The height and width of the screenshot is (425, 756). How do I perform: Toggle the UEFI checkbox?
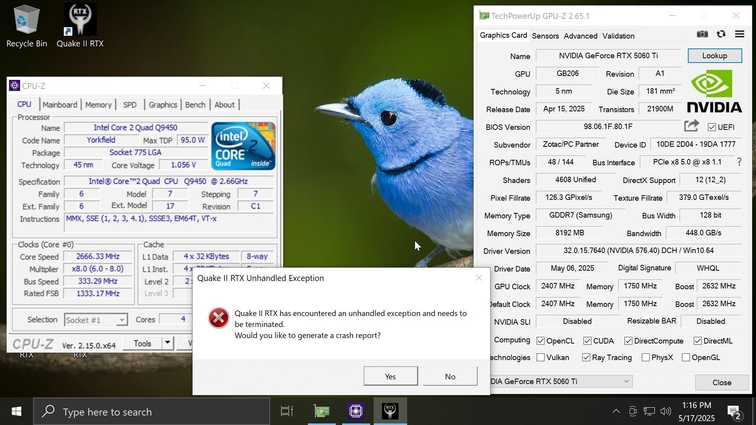[x=712, y=127]
